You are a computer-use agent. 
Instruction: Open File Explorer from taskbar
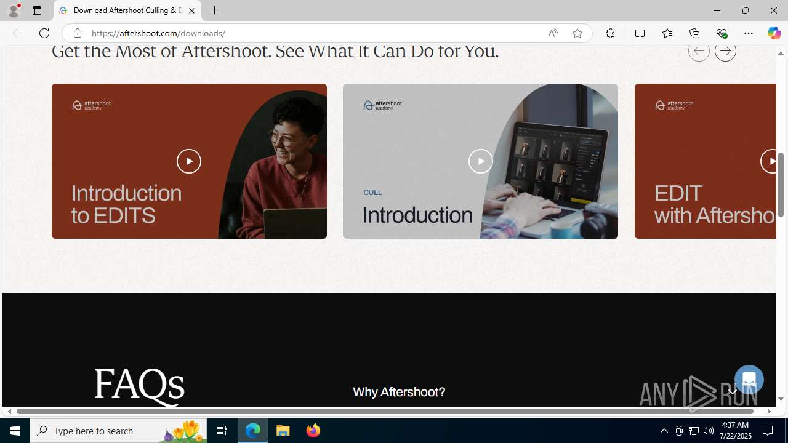[x=283, y=431]
